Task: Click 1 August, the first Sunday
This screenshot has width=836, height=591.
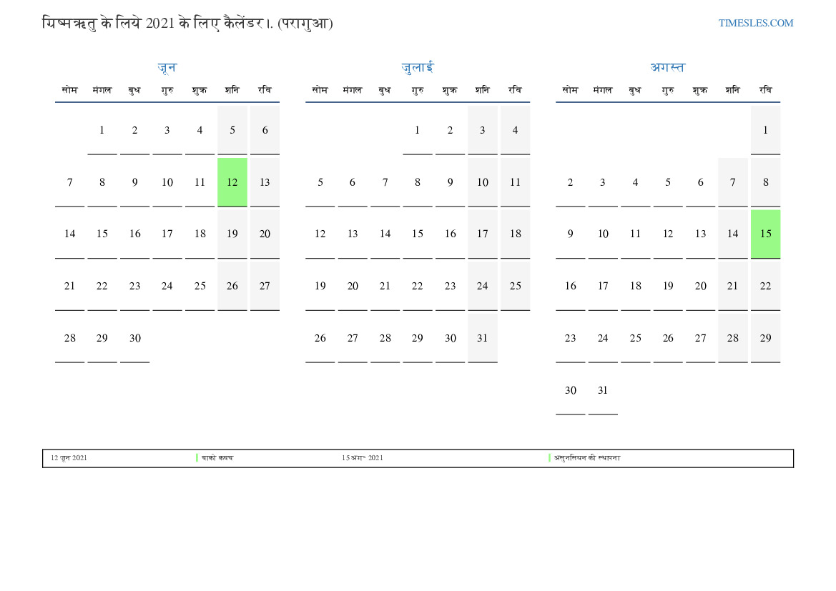Action: 765,130
